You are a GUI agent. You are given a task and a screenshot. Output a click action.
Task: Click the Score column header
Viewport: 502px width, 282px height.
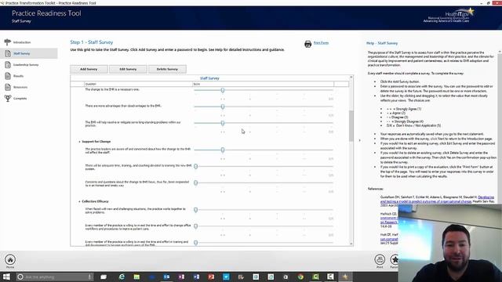click(263, 84)
